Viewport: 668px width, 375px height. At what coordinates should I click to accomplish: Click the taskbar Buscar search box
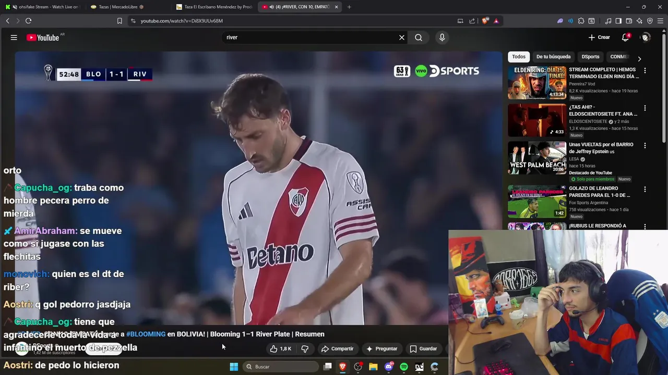click(x=281, y=367)
